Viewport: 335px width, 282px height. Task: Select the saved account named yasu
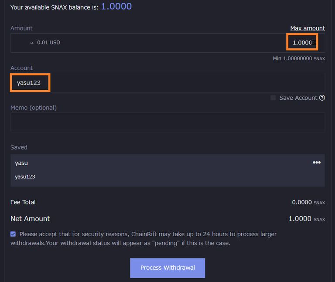(x=21, y=163)
